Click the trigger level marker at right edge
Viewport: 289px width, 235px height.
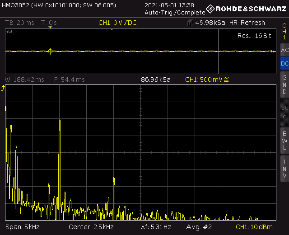click(x=273, y=52)
